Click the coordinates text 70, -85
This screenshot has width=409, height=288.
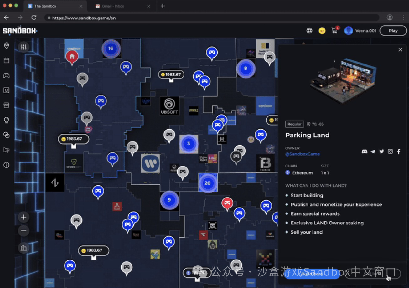click(x=318, y=124)
